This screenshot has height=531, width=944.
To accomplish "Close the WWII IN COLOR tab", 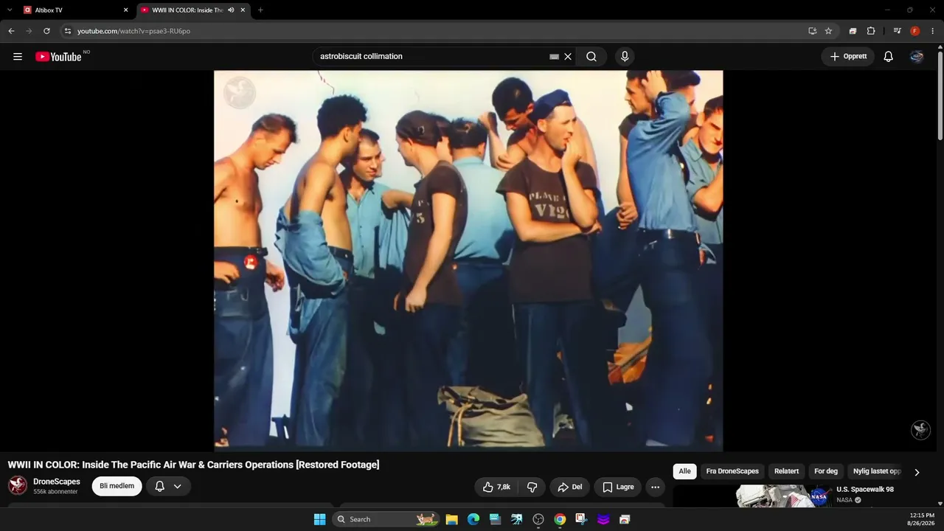I will 243,10.
